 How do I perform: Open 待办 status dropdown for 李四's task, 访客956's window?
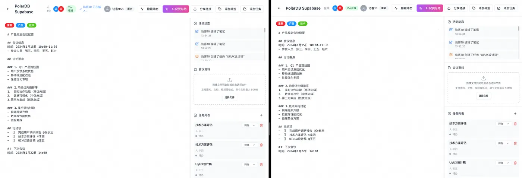coord(249,145)
